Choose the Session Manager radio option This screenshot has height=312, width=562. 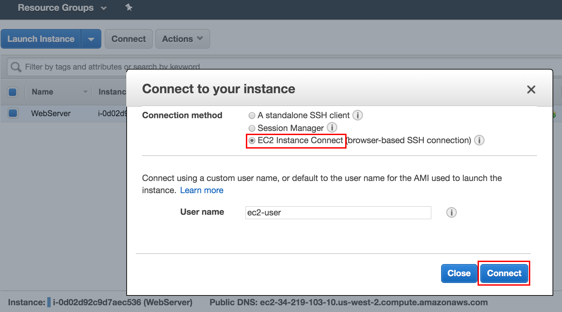pyautogui.click(x=252, y=128)
